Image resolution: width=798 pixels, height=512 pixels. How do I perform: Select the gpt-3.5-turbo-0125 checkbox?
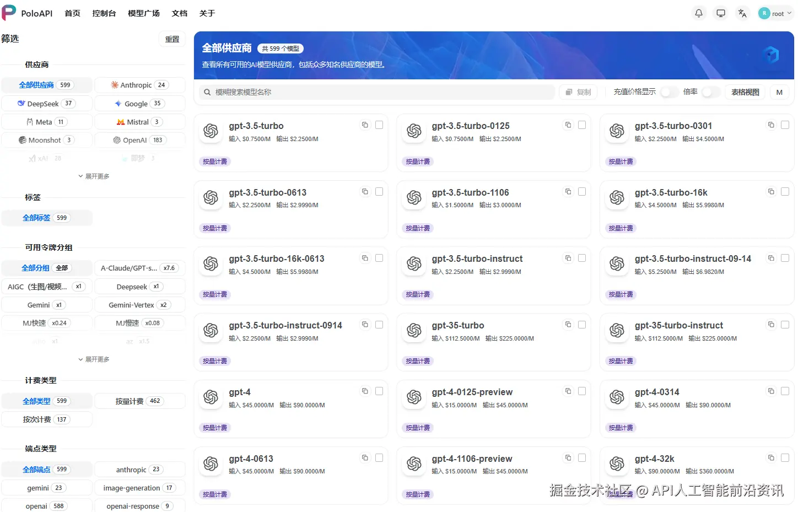point(582,125)
